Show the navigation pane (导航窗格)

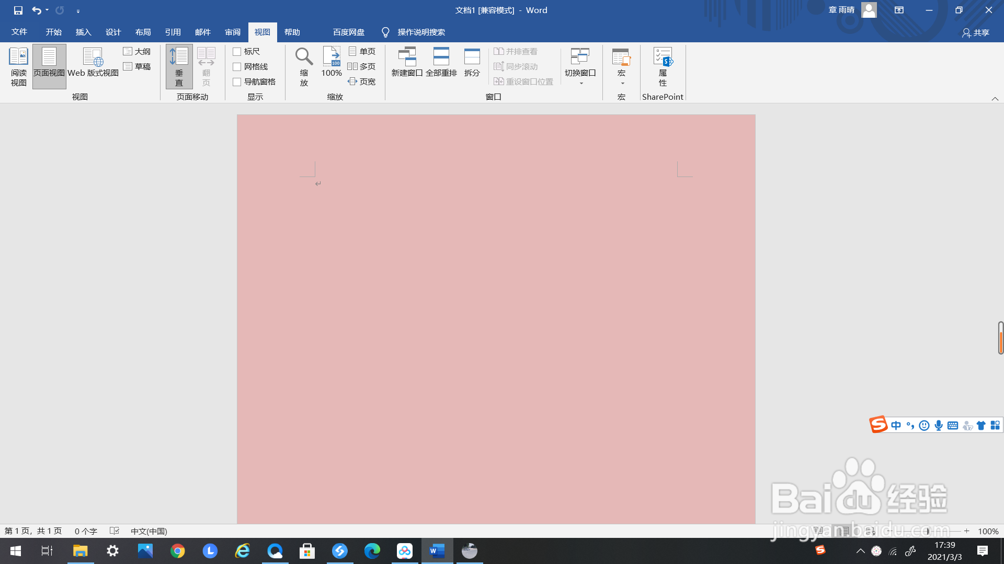237,82
